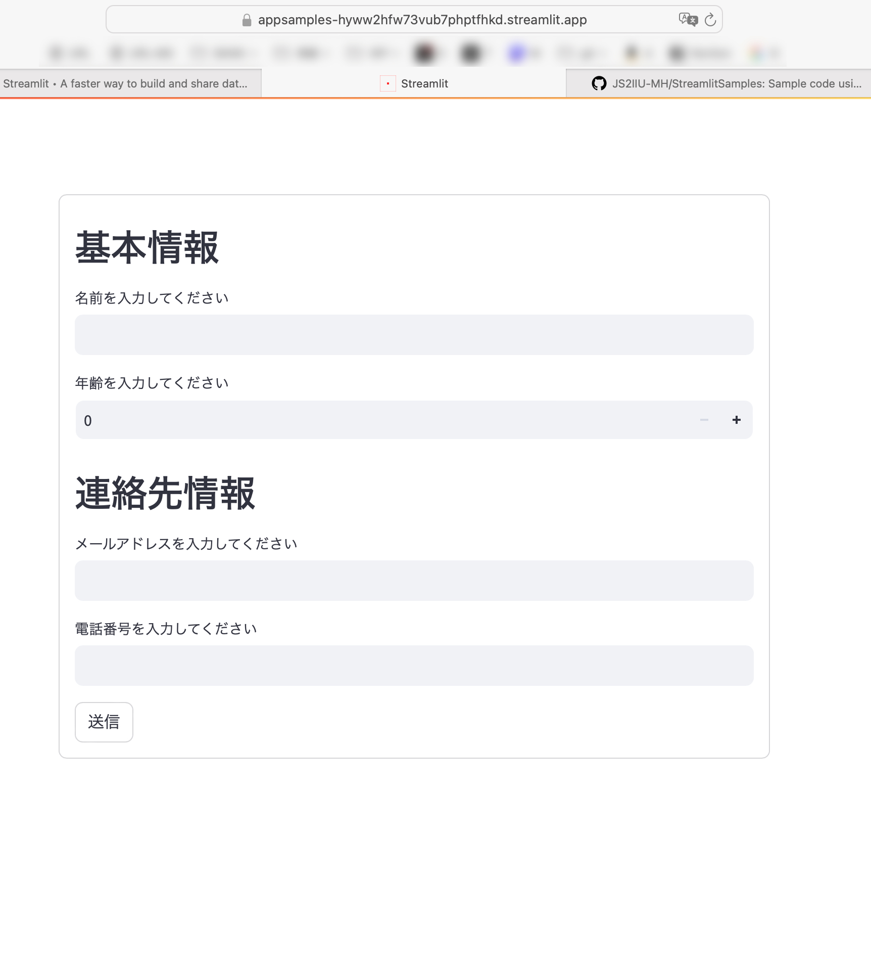Image resolution: width=871 pixels, height=963 pixels.
Task: Click the reload page icon
Action: click(710, 19)
